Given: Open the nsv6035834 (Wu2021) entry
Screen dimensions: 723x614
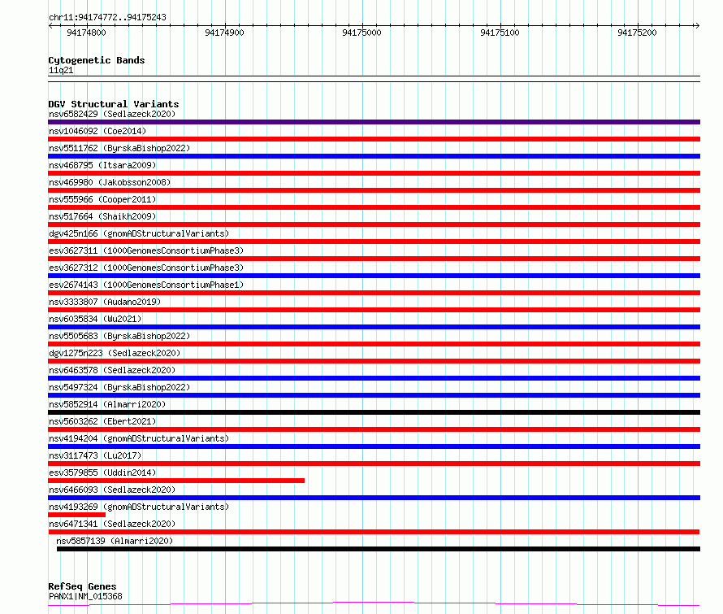Looking at the screenshot, I should (x=95, y=319).
